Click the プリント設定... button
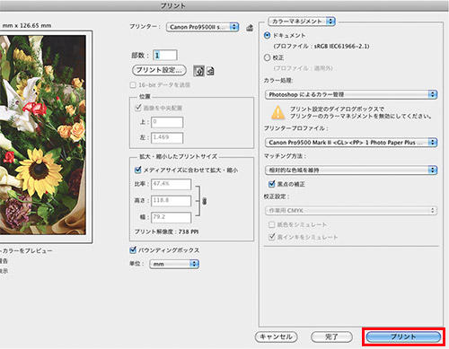This screenshot has width=449, height=349. coord(159,70)
